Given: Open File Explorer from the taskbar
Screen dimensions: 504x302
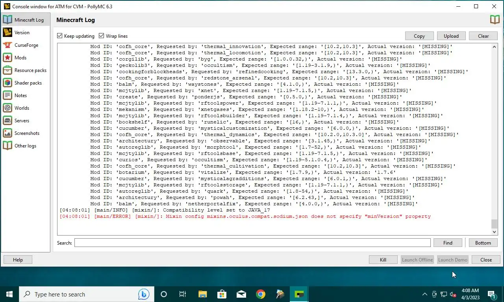Looking at the screenshot, I should 202,294.
